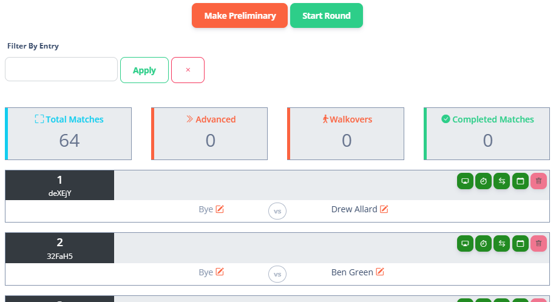Edit the Ben Green entry
The image size is (556, 302).
[380, 272]
